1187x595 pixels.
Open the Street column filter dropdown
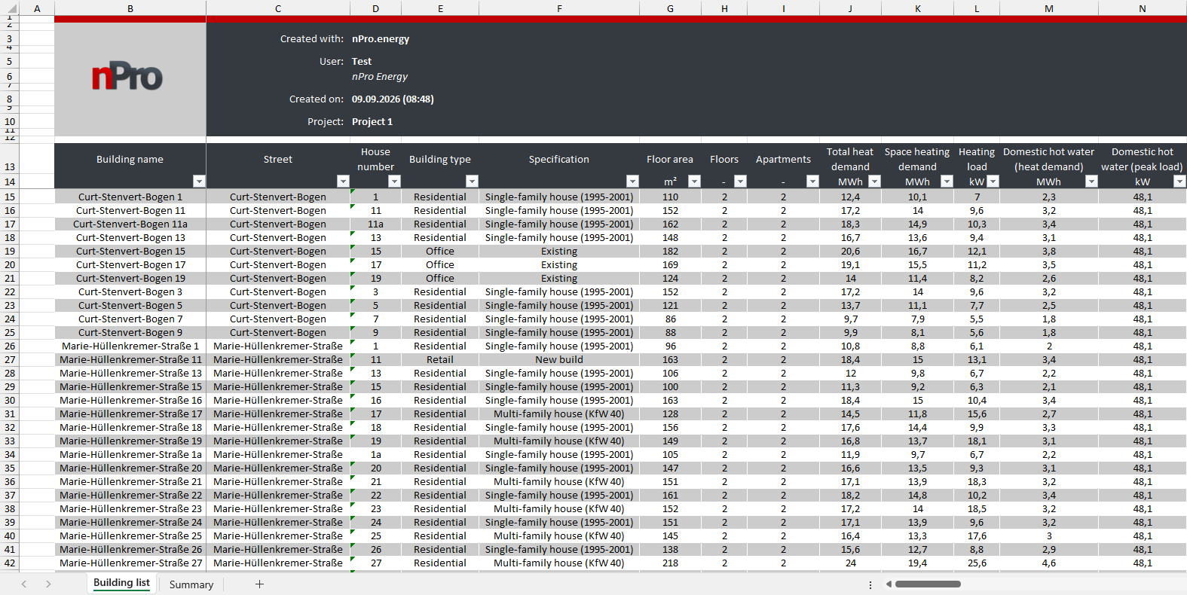[x=343, y=182]
